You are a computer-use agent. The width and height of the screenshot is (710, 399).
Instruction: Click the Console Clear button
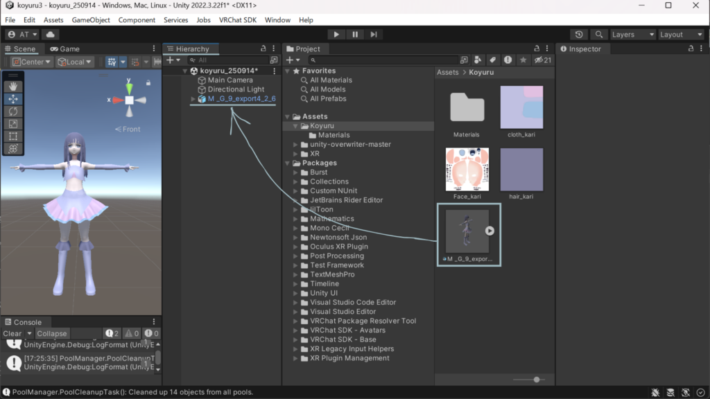[12, 334]
